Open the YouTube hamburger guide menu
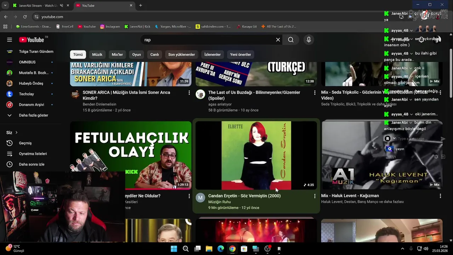Viewport: 453px width, 255px height. coord(10,40)
